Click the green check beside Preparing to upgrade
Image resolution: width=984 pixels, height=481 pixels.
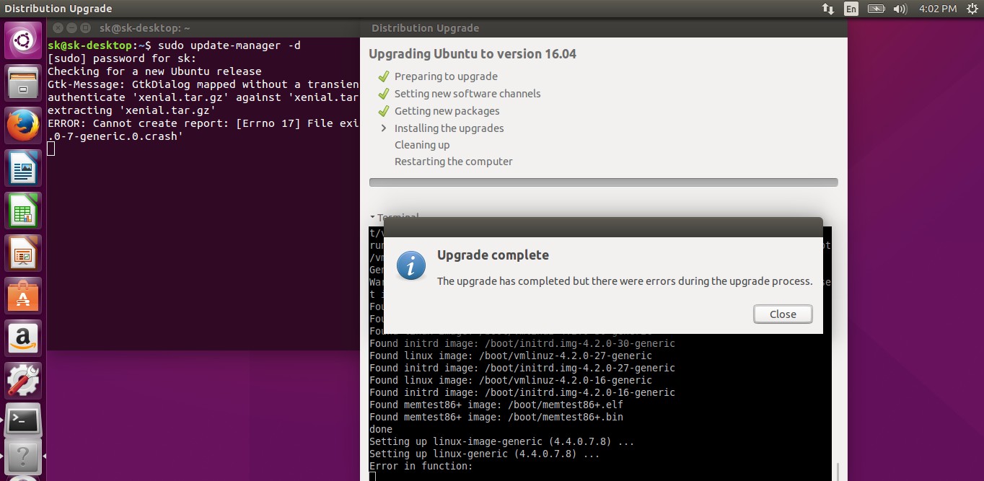(x=382, y=76)
